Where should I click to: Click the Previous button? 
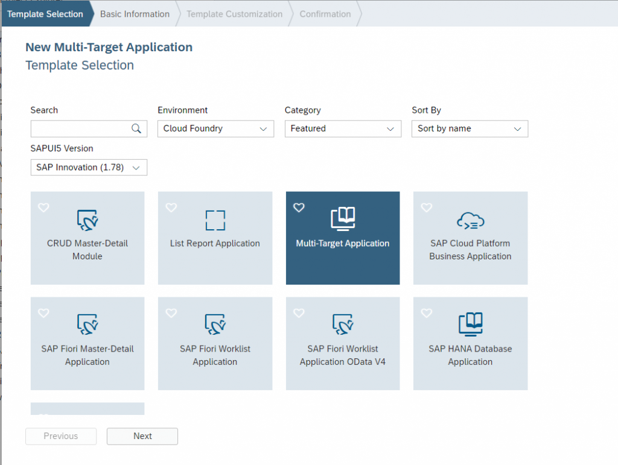point(61,436)
